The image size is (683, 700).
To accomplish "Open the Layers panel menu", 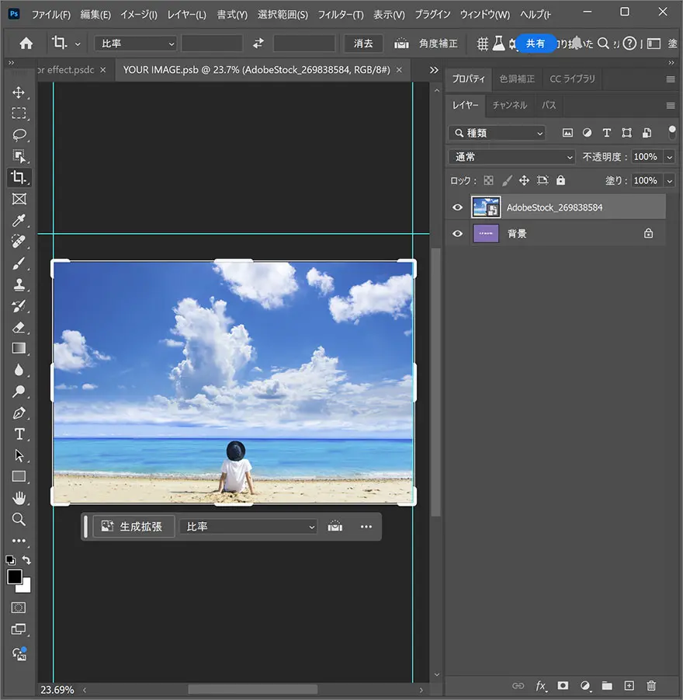I will pos(670,106).
